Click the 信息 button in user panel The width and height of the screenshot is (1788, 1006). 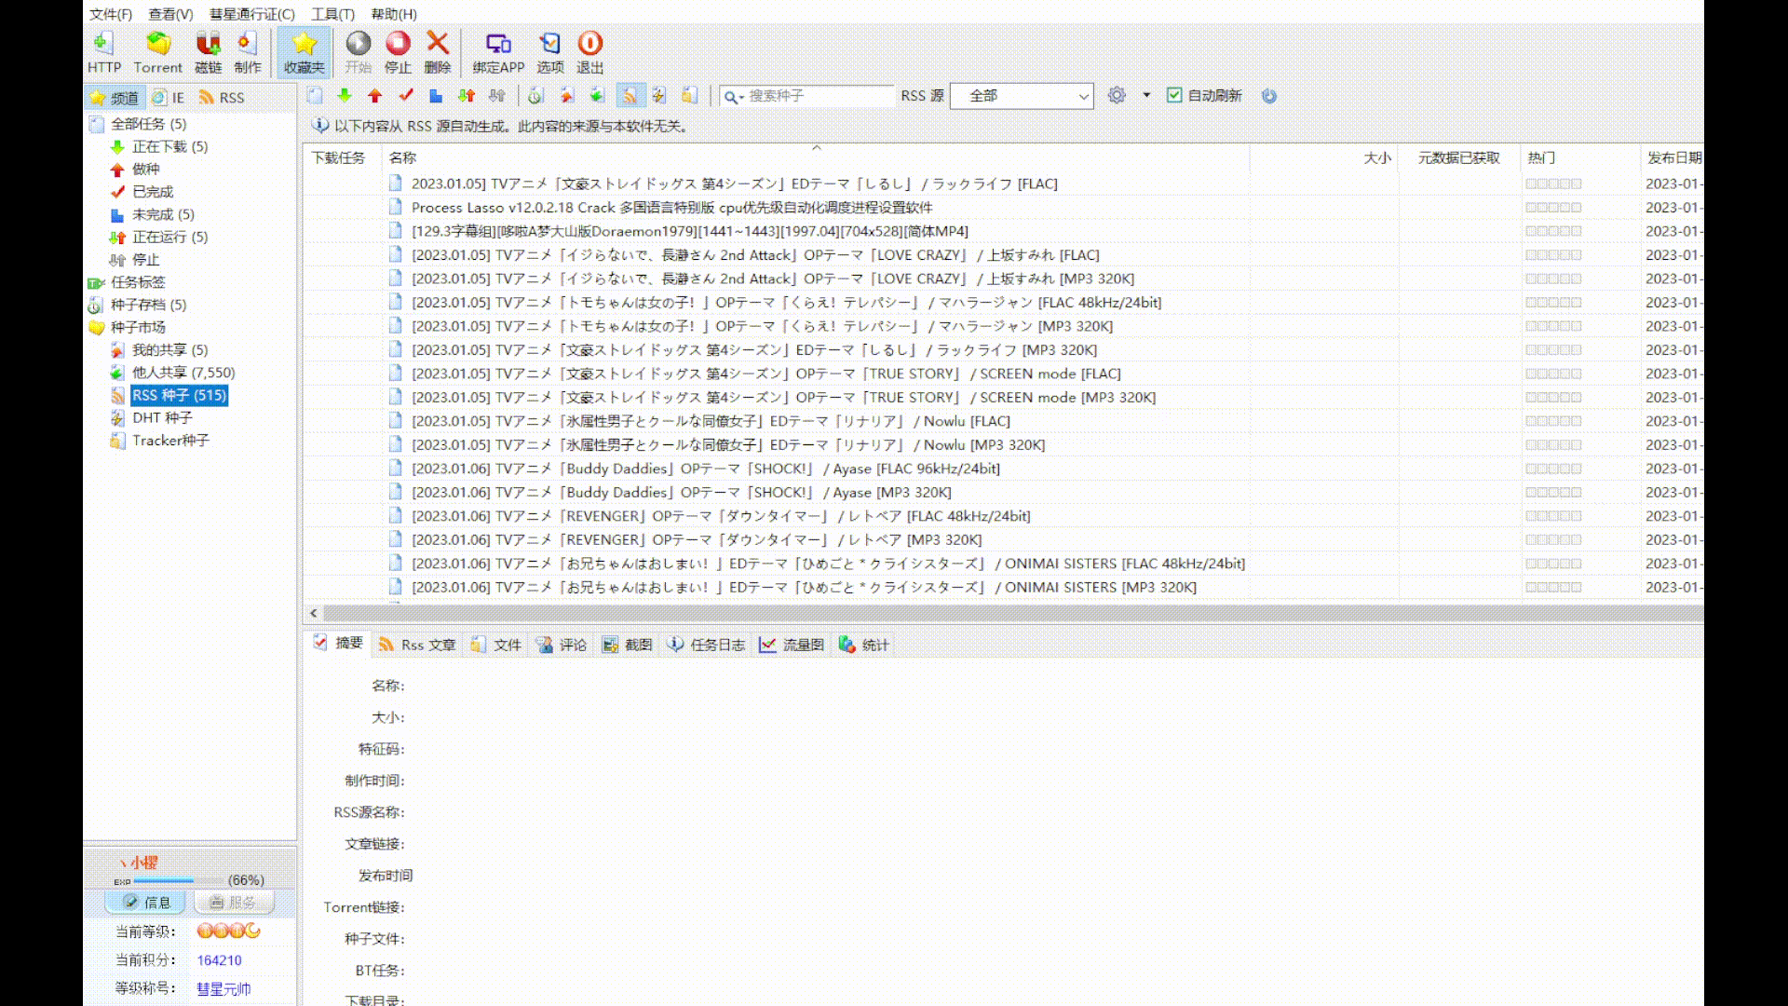pyautogui.click(x=147, y=902)
